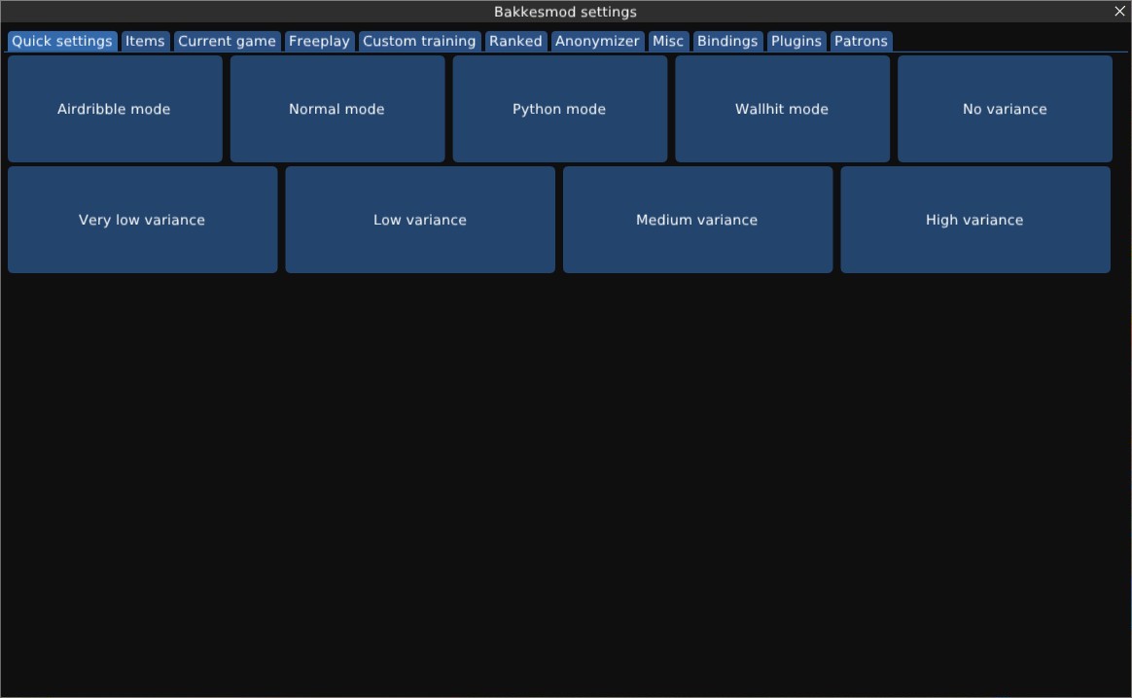Open the Quick settings tab

[x=62, y=41]
